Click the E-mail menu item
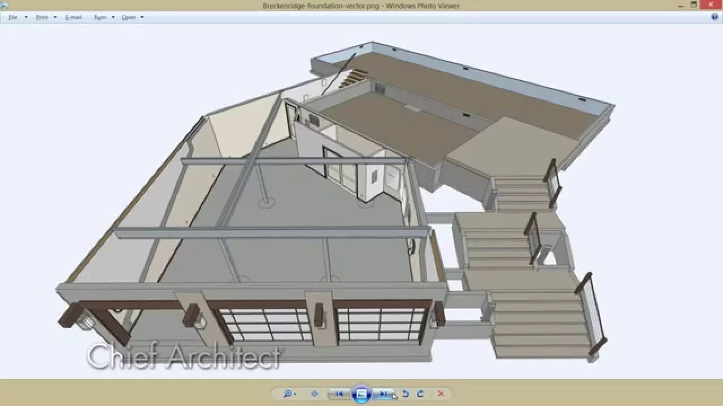Screen dimensions: 723x406 click(73, 17)
